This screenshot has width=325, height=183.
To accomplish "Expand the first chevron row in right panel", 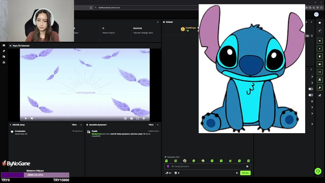I will (x=312, y=77).
